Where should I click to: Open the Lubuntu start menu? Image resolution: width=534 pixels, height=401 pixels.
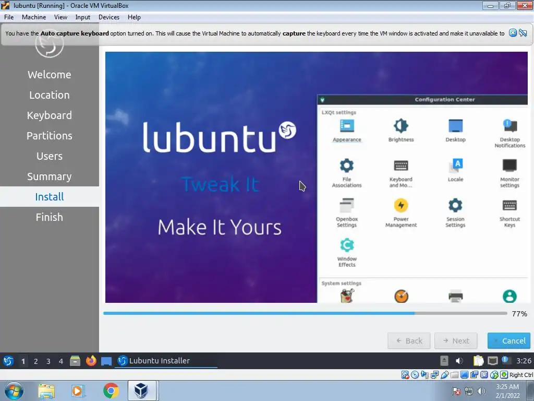[x=8, y=361]
